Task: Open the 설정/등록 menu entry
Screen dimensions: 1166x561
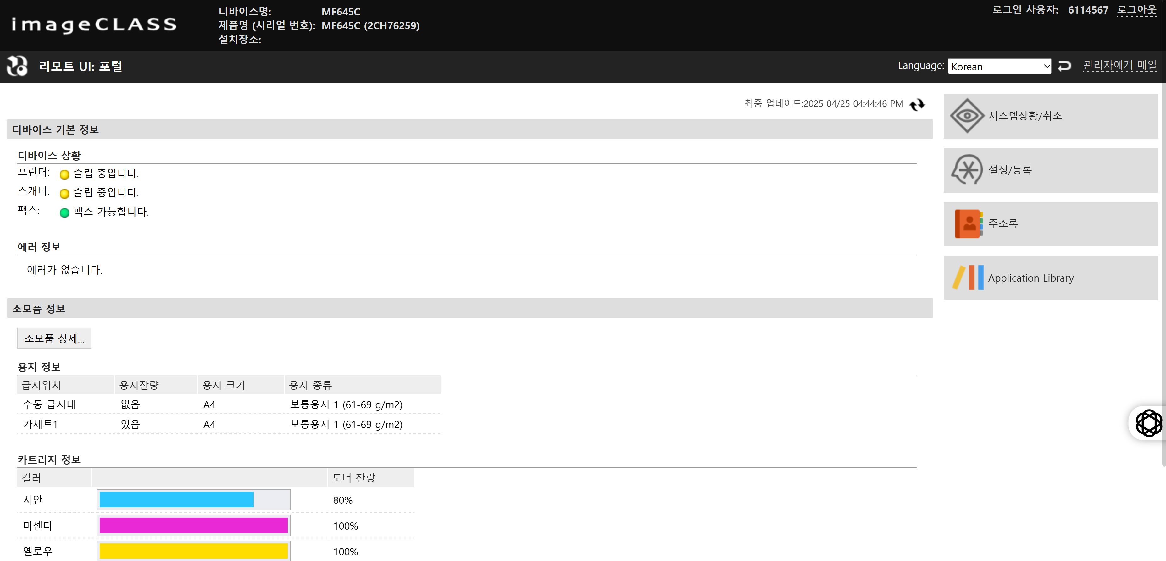Action: click(1010, 170)
